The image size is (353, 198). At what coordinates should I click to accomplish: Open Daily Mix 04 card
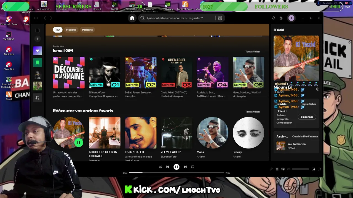(x=212, y=78)
